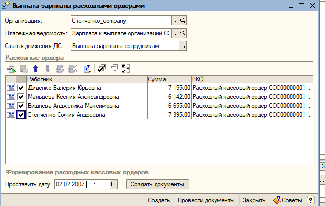Viewport: 325px width, 206px height.
Task: Click the help question mark icon
Action: pyautogui.click(x=310, y=200)
